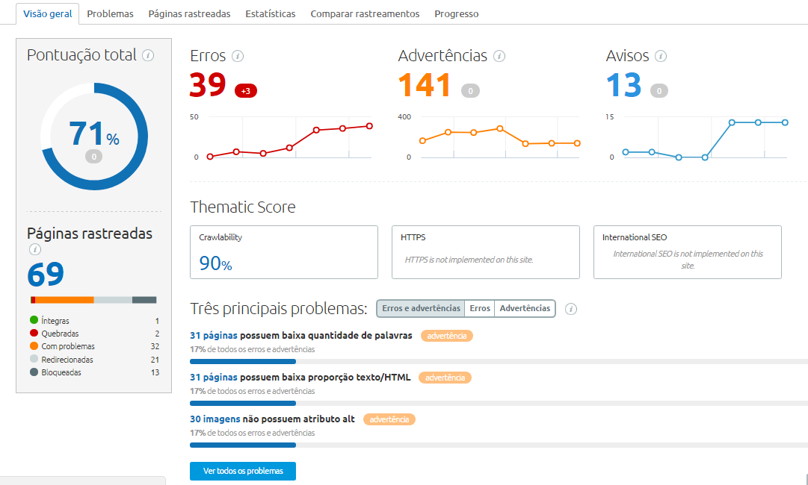Click the last data point on Erros chart
Viewport: 808px width, 485px height.
[x=369, y=125]
